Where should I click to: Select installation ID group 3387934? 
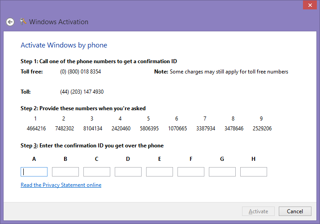tap(206, 129)
